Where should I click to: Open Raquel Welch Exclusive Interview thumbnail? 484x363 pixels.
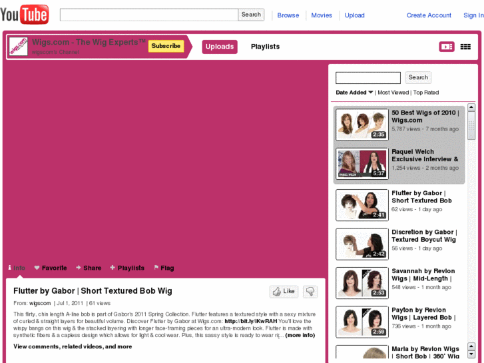tap(362, 163)
